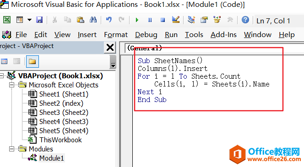Collapse the Microsoft Excel Objects folder
The height and width of the screenshot is (167, 304).
(11, 85)
